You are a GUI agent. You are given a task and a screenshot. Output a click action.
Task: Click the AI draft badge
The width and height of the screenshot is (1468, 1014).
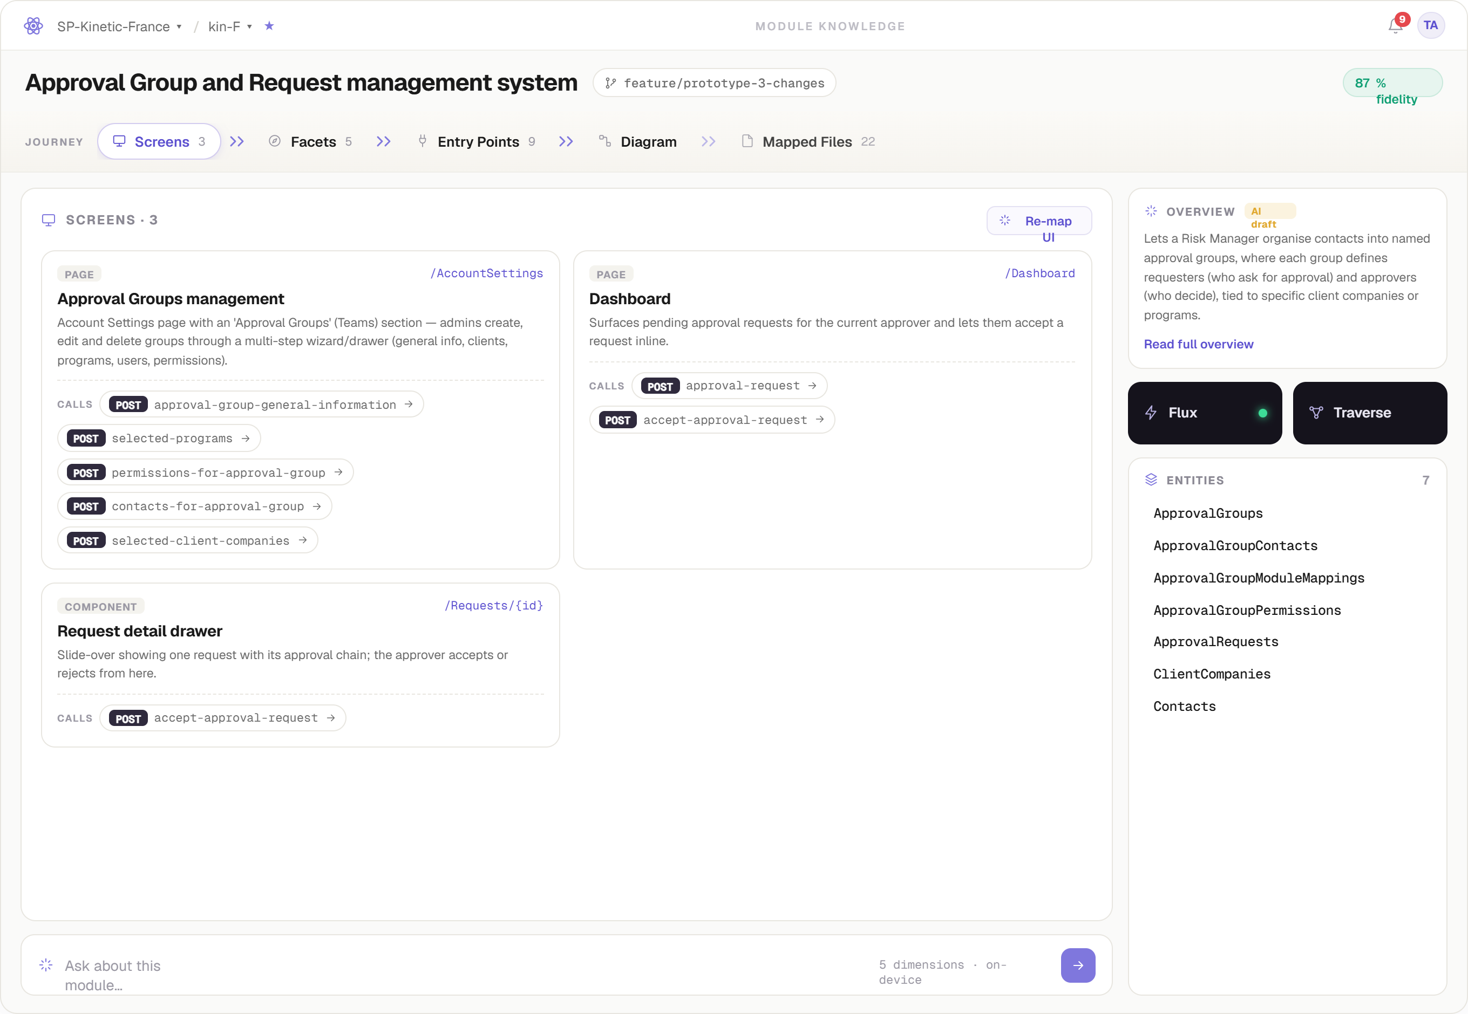point(1269,211)
